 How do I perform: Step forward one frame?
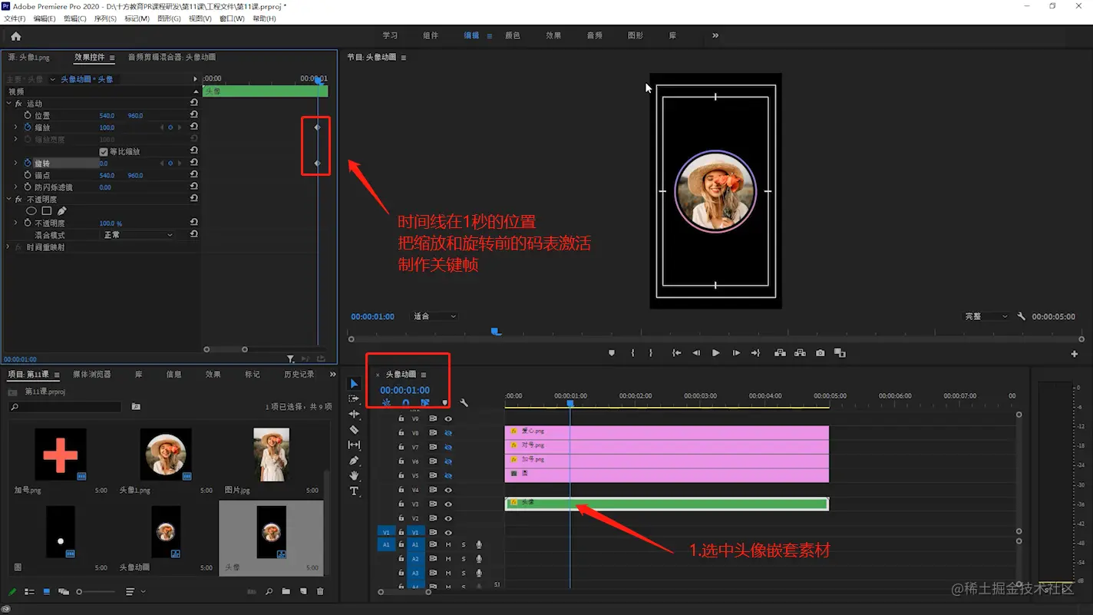735,353
